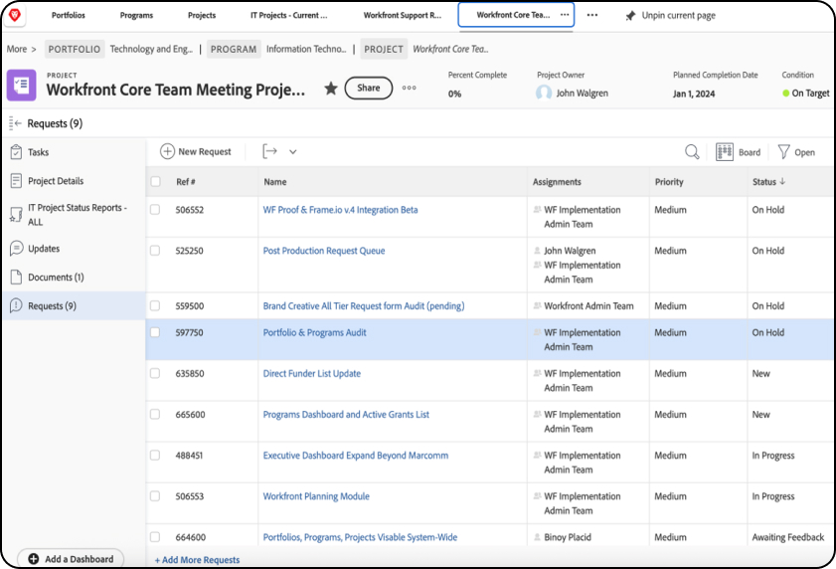836x569 pixels.
Task: Click the pin icon beside Unpin
Action: point(630,16)
